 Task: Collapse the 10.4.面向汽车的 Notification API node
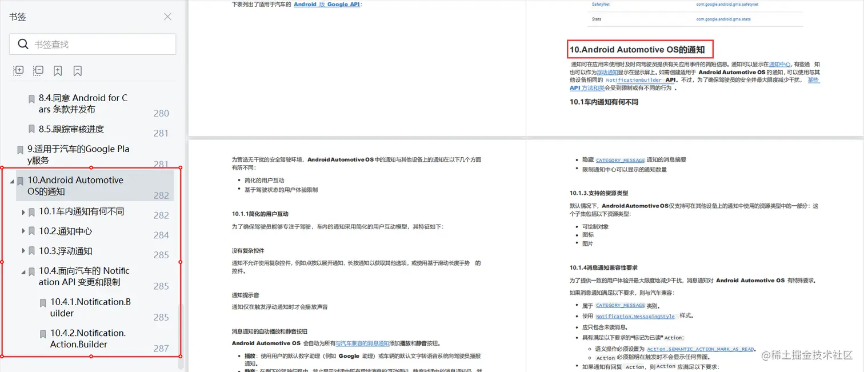23,272
